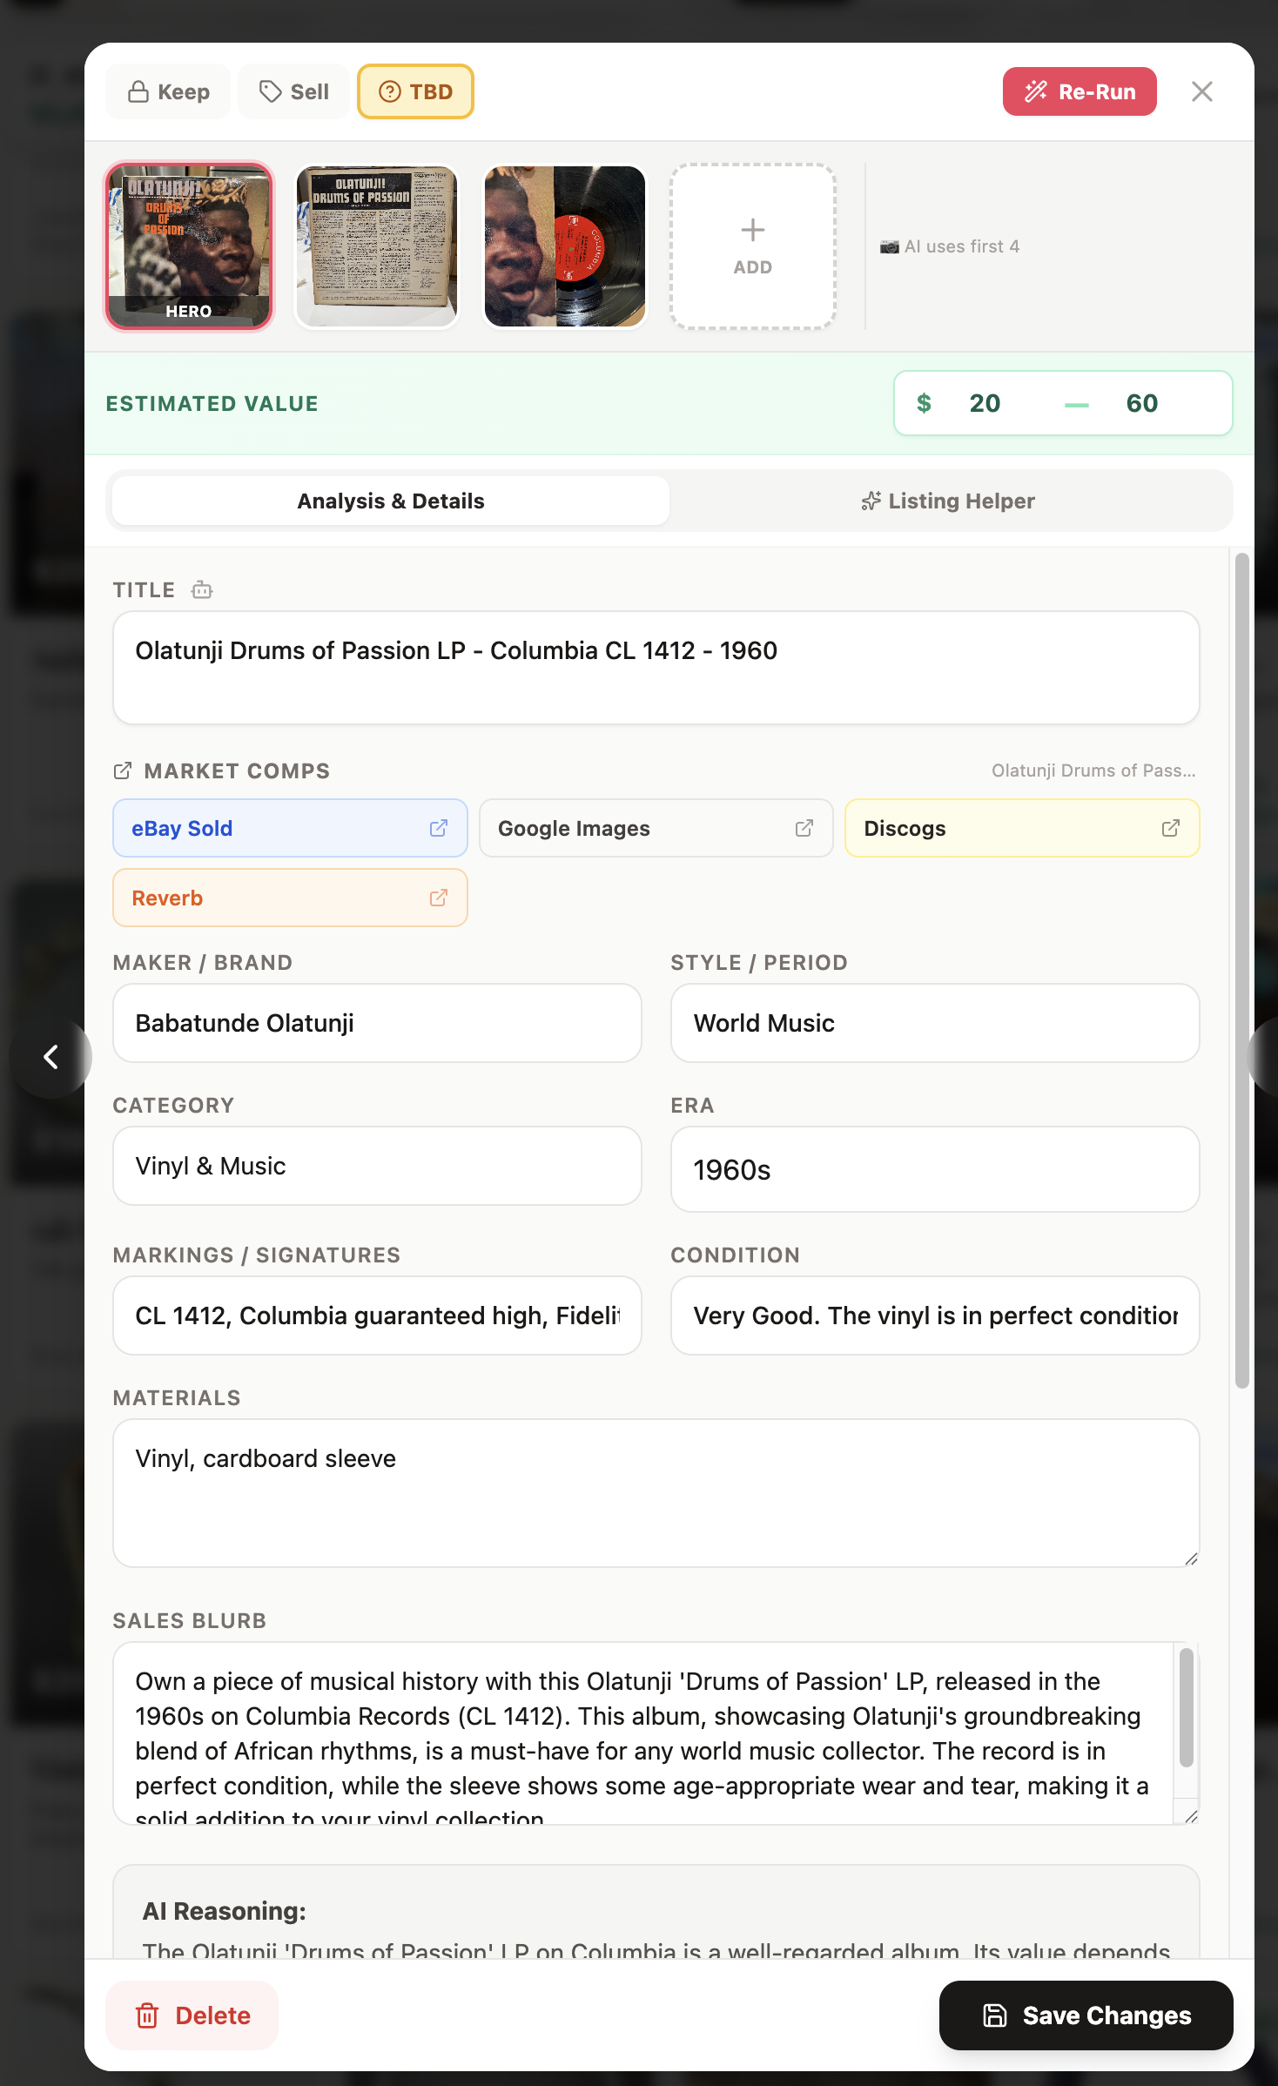Open eBay Sold market comps
Viewport: 1278px width, 2086px height.
pos(290,828)
